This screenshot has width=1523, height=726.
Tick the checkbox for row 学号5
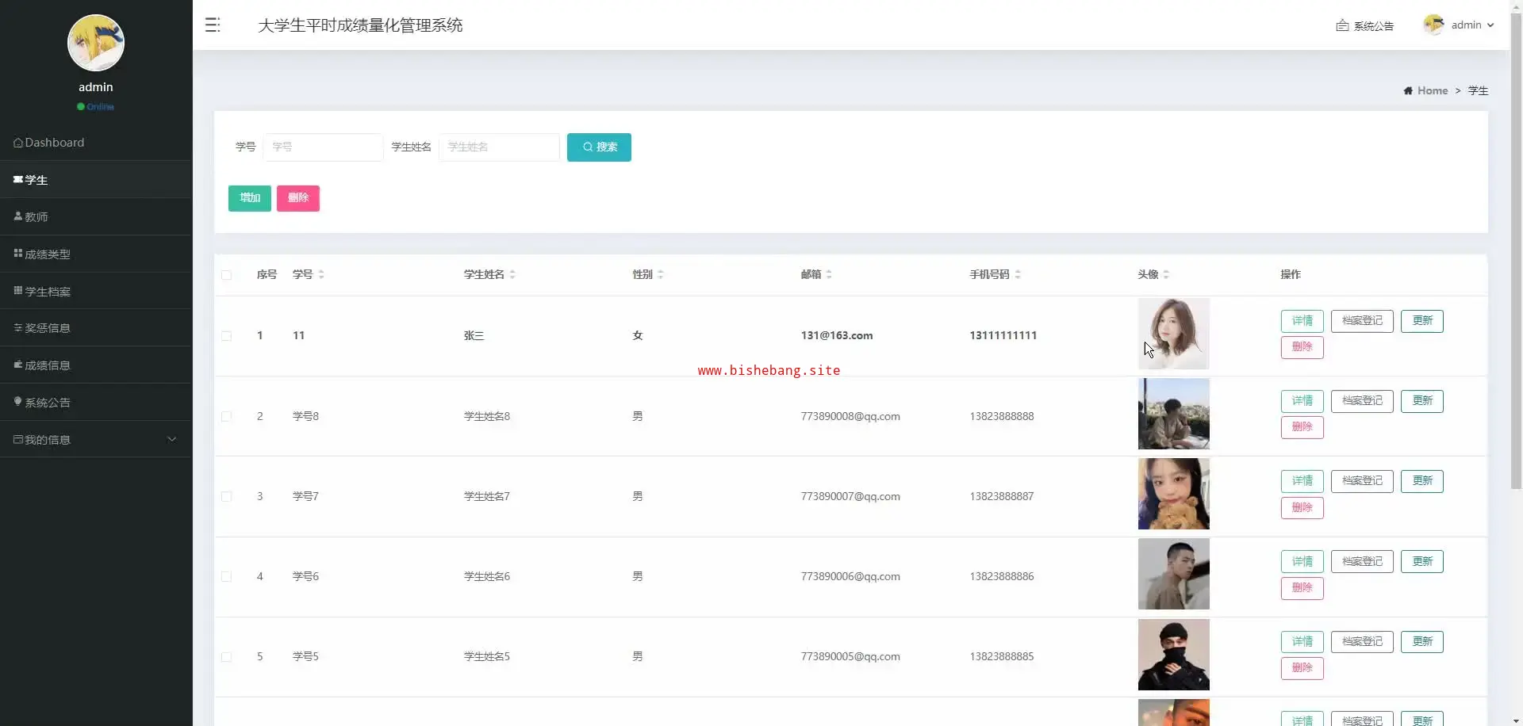[226, 656]
